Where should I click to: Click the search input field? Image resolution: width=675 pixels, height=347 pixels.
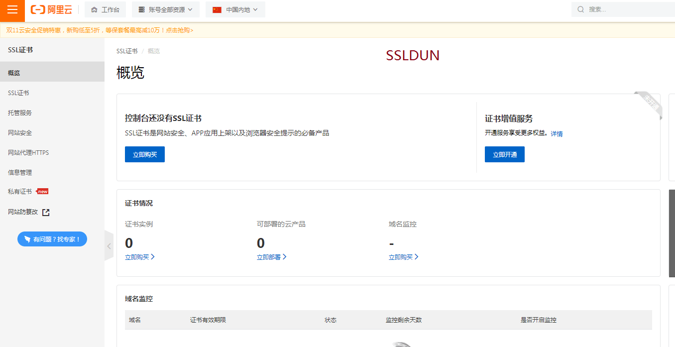coord(627,9)
